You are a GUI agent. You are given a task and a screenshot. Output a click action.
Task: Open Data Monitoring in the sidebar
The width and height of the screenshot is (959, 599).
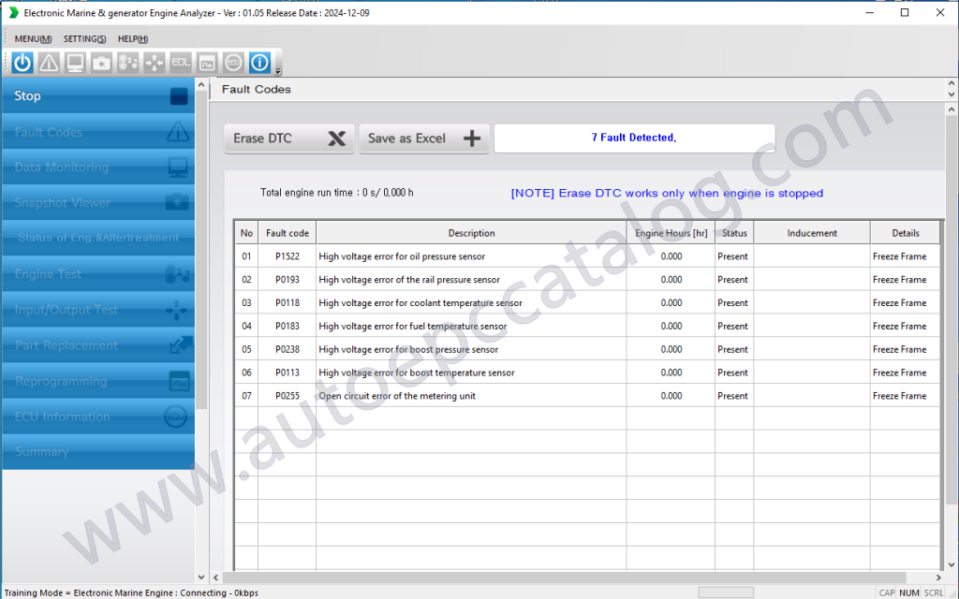tap(98, 168)
